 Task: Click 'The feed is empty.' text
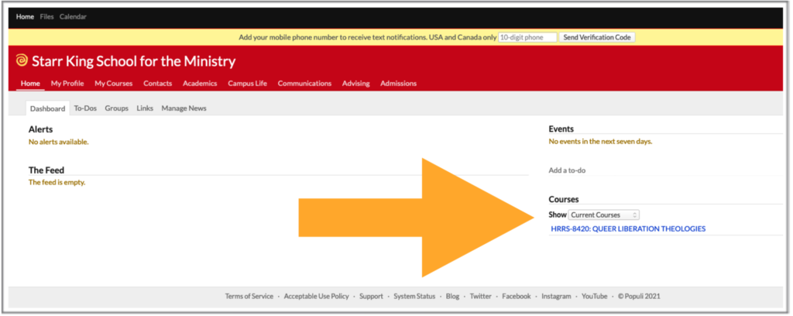coord(57,183)
